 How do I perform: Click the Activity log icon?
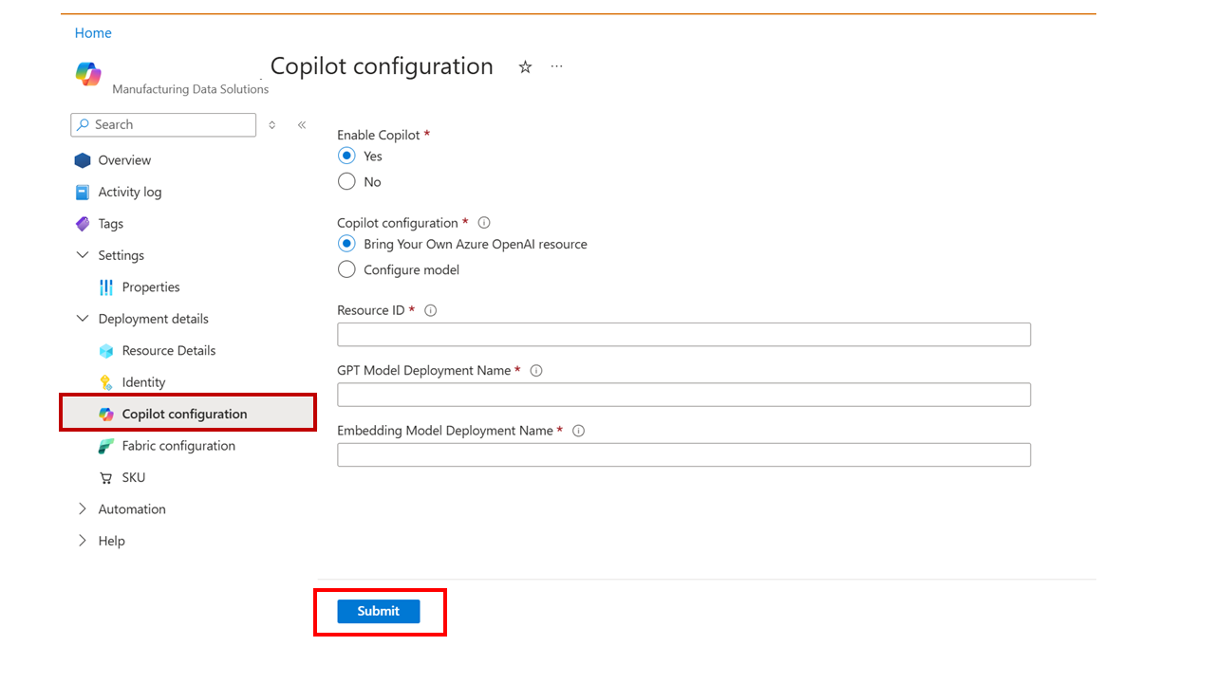83,192
